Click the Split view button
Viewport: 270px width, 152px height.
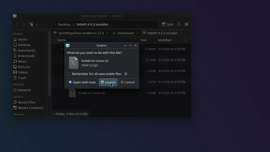[167, 24]
